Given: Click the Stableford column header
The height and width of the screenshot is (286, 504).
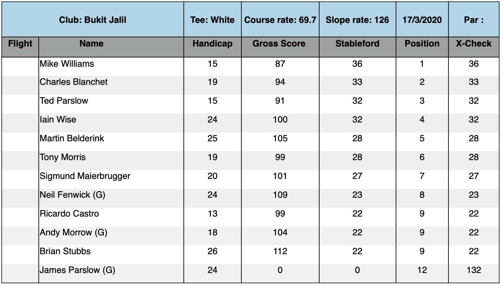Looking at the screenshot, I should [357, 44].
